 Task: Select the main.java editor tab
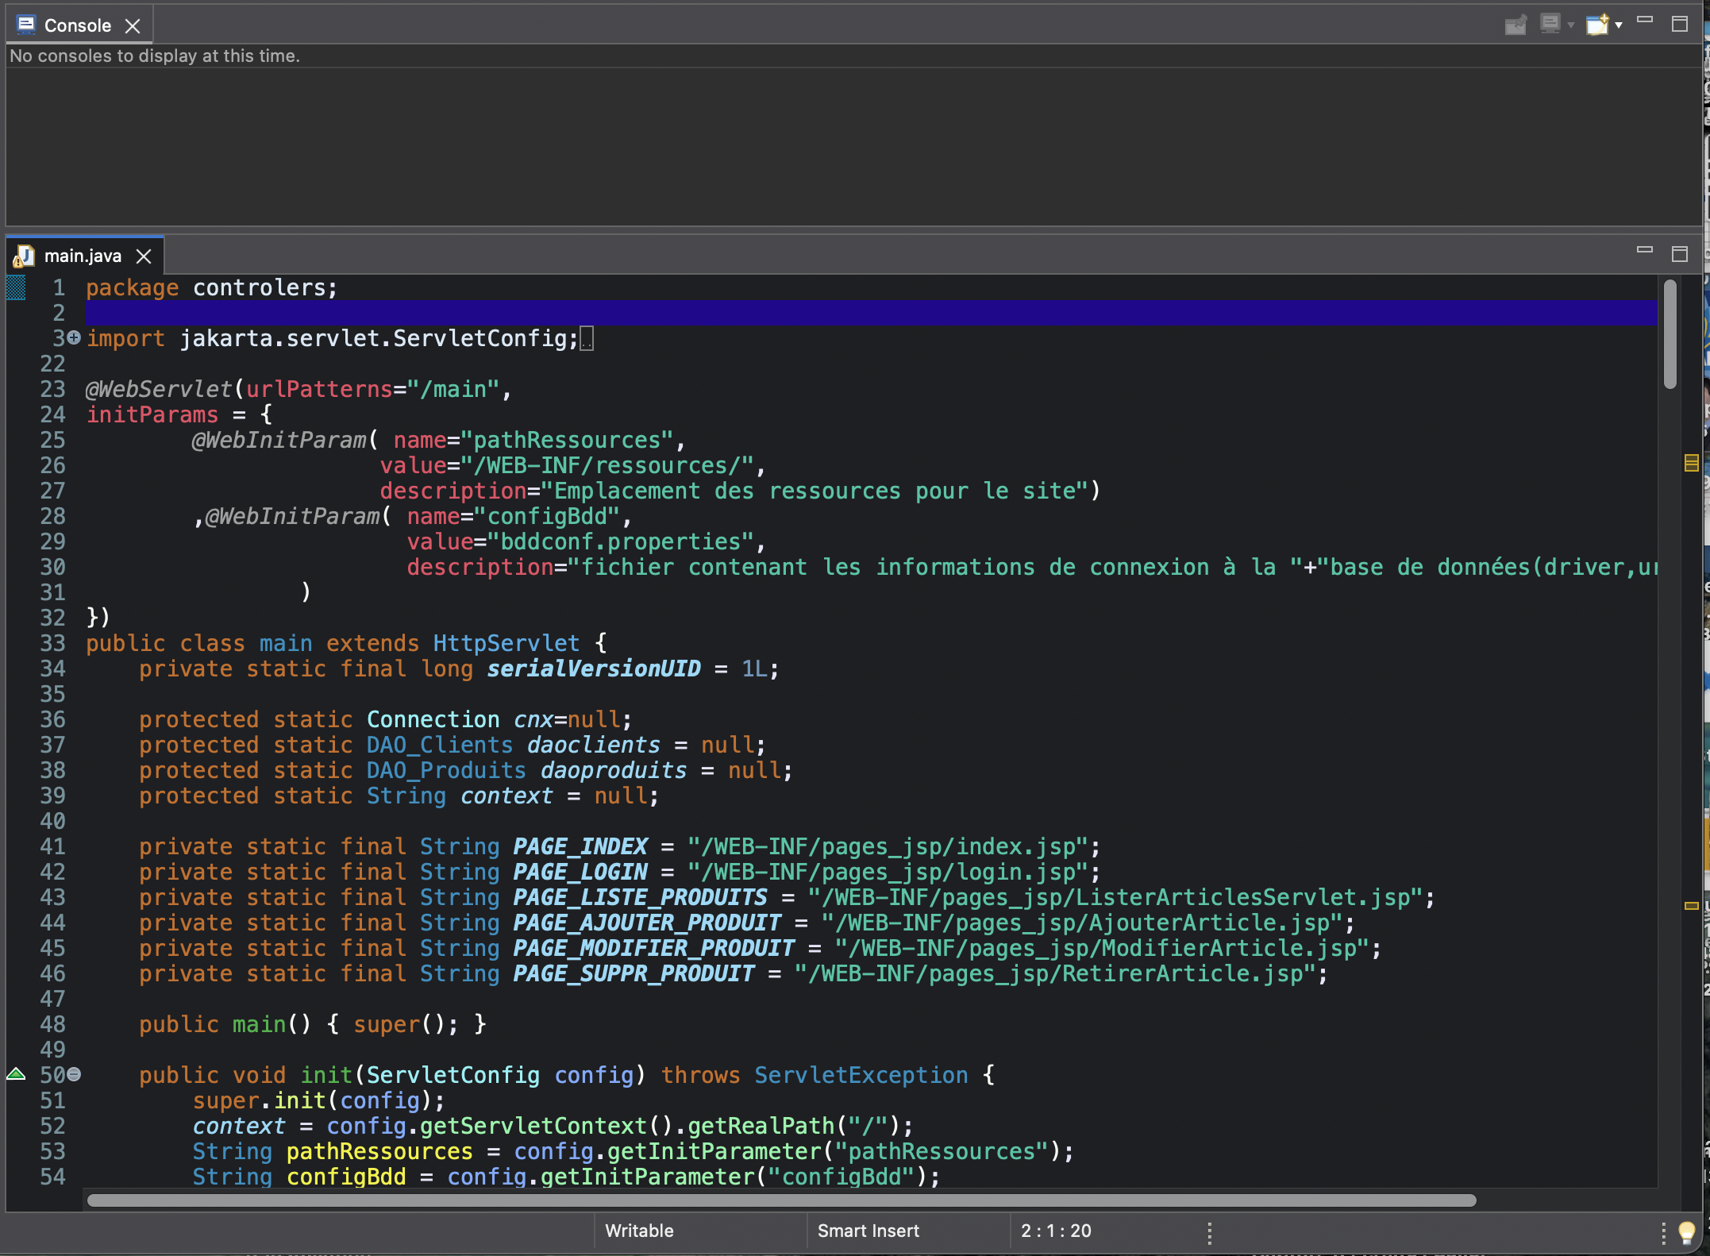(83, 256)
